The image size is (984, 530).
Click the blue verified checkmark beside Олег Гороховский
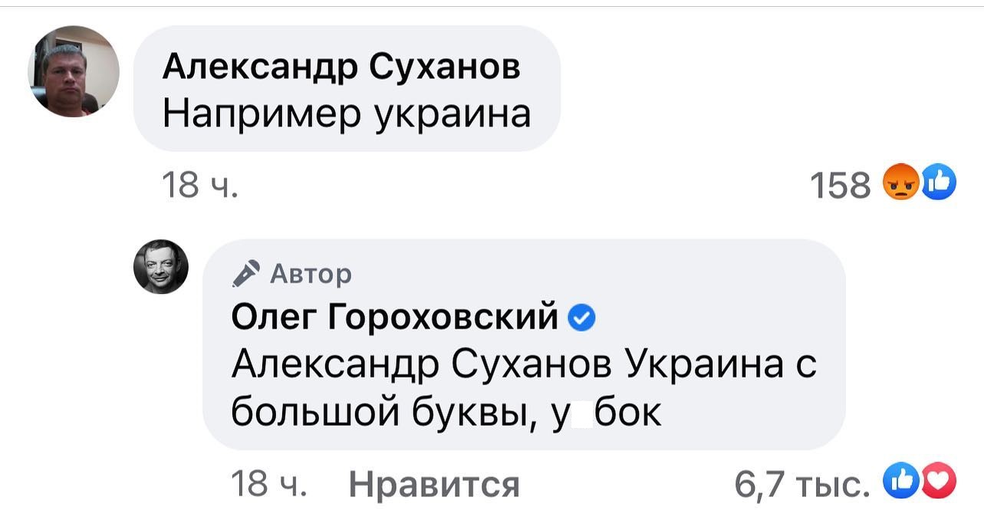[x=581, y=315]
